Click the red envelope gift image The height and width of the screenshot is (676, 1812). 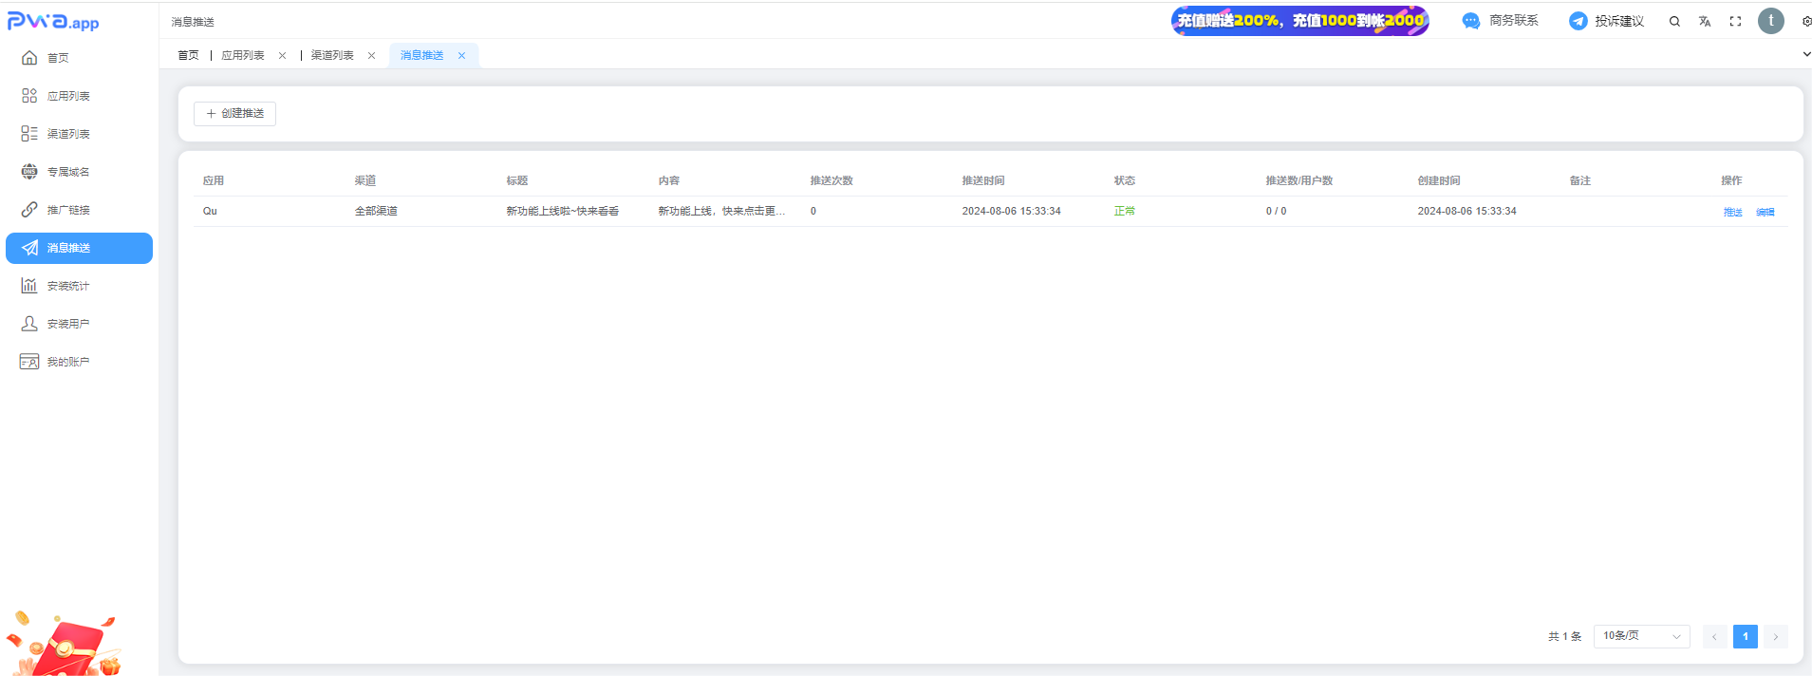(x=65, y=646)
